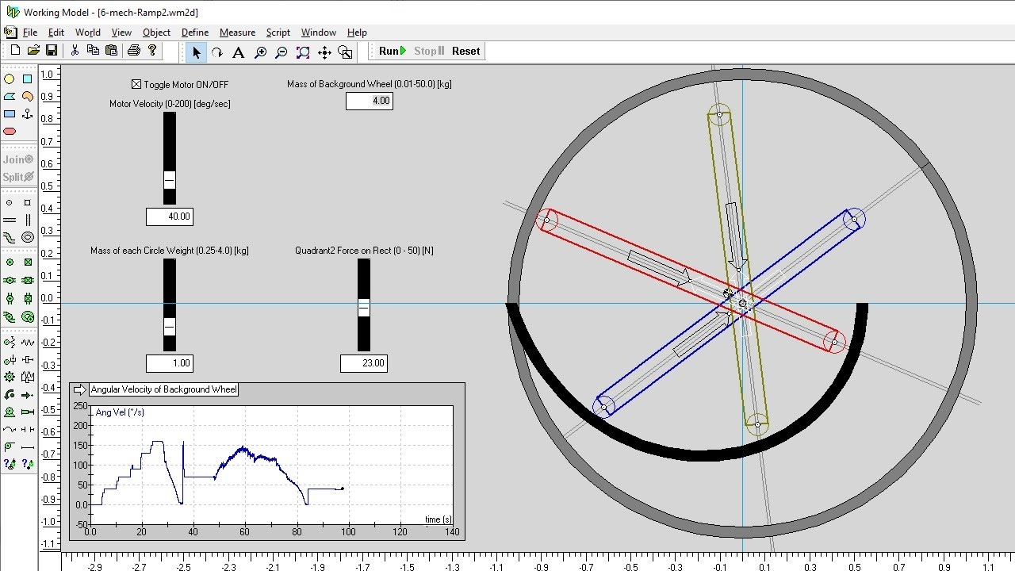Cut selection using the scissors icon
This screenshot has width=1015, height=571.
click(x=75, y=51)
